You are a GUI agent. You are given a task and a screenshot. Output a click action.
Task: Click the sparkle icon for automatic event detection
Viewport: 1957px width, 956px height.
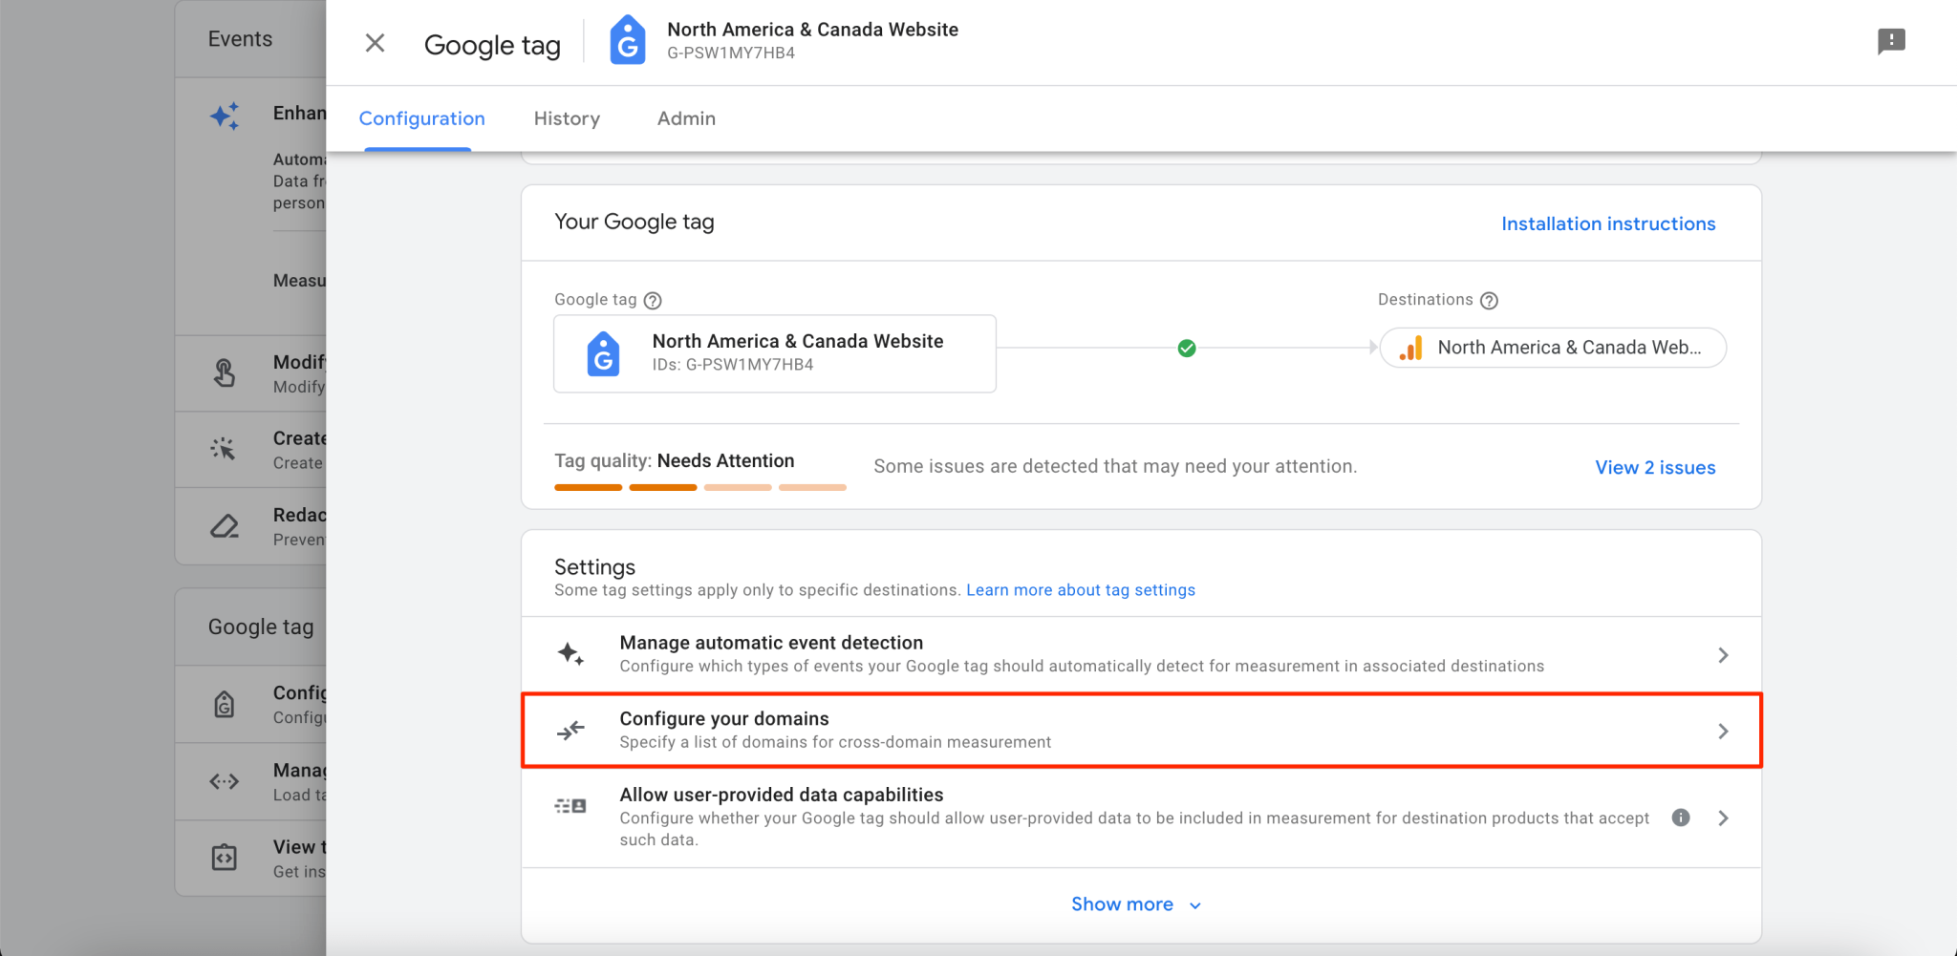click(x=570, y=653)
